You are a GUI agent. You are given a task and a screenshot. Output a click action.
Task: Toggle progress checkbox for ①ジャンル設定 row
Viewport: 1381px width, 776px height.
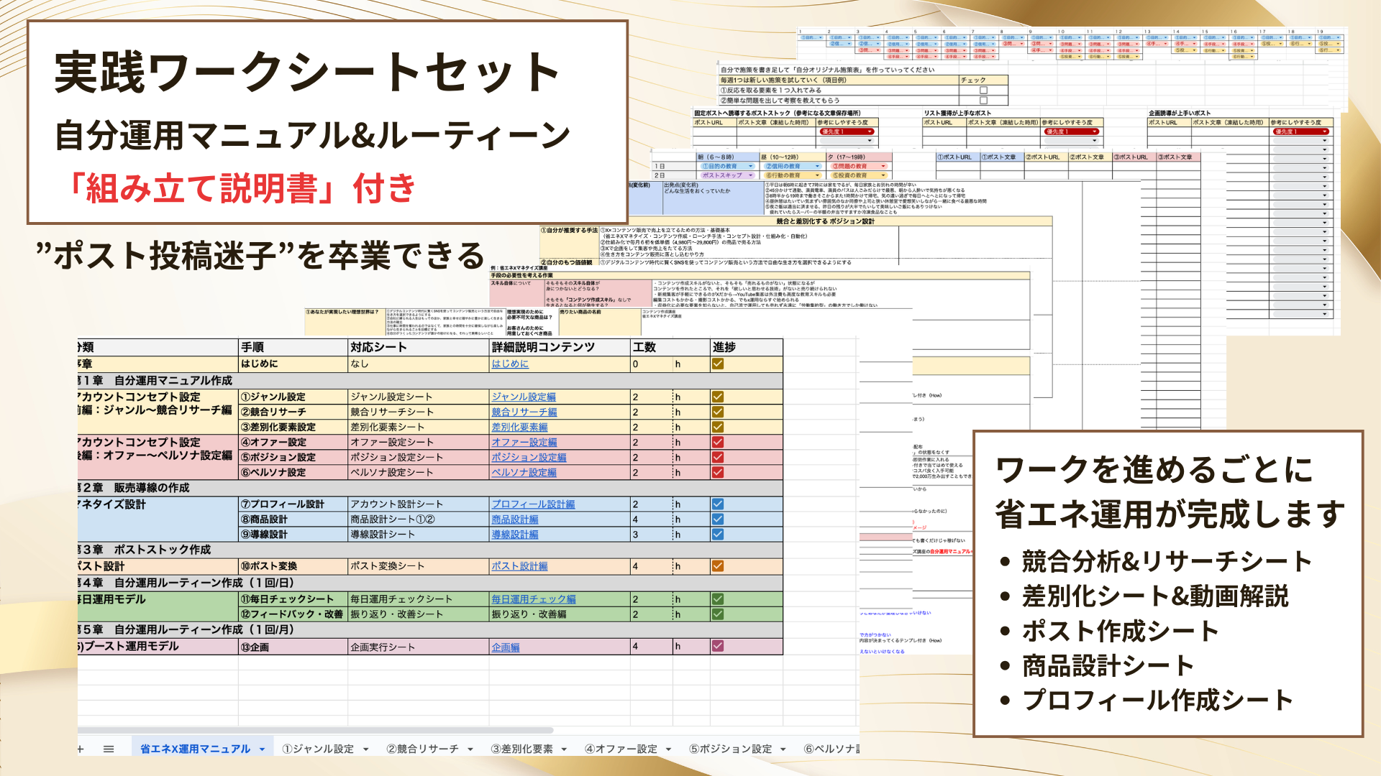pos(718,397)
